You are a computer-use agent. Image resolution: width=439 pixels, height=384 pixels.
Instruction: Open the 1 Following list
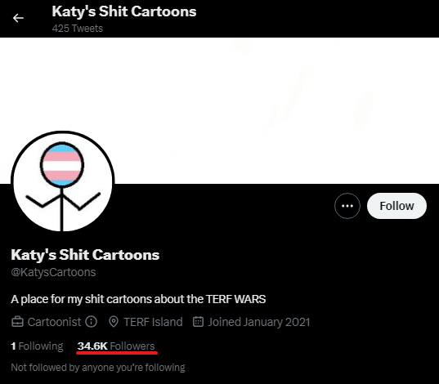(x=37, y=346)
